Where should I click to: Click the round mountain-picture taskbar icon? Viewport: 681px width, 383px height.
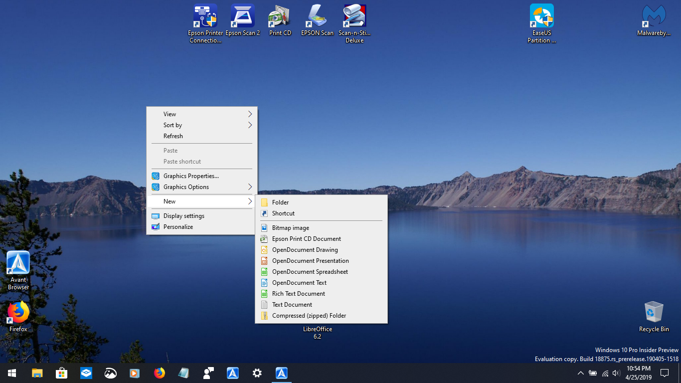click(110, 373)
